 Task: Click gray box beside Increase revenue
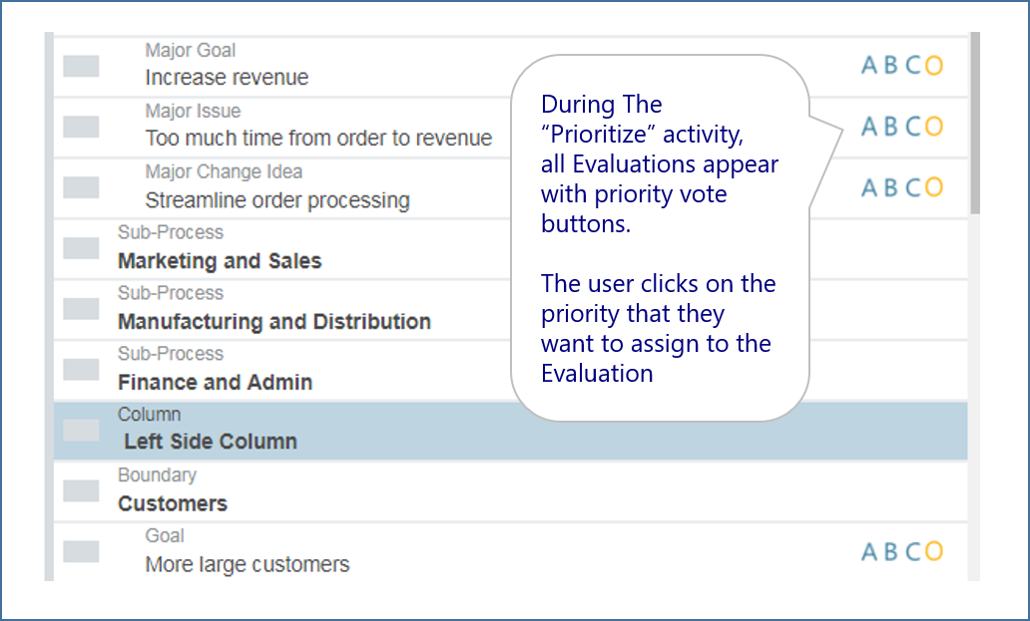[x=81, y=66]
